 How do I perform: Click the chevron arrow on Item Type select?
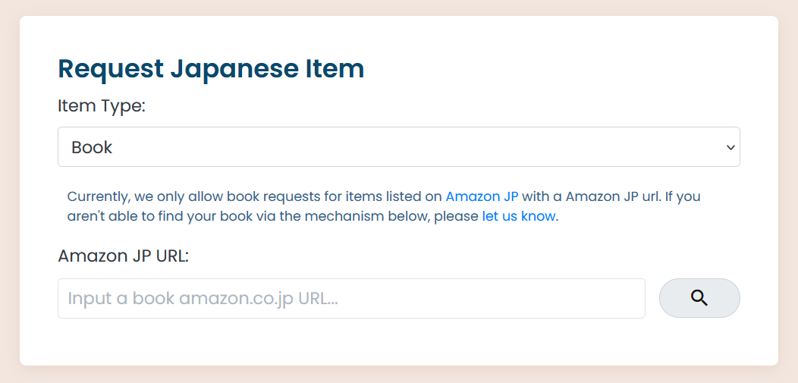pyautogui.click(x=730, y=147)
